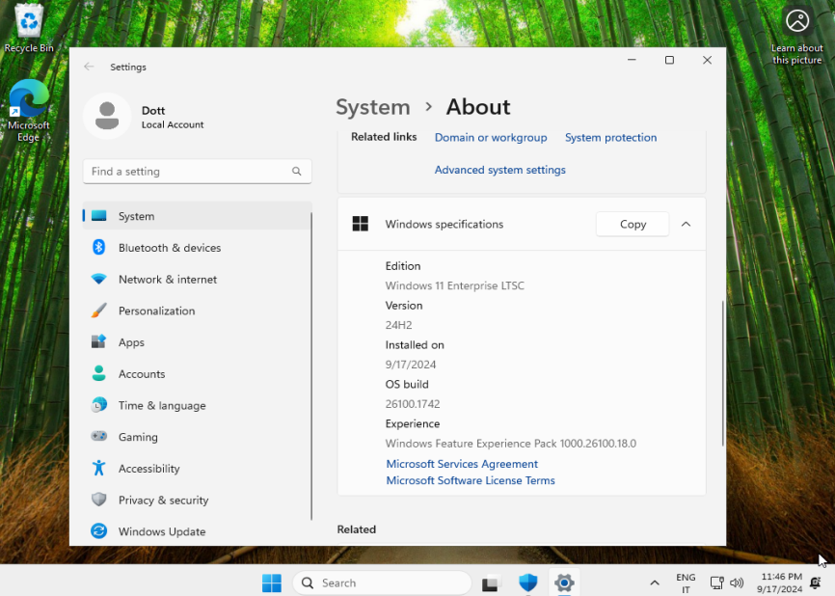
Task: Click the Accounts person icon in sidebar
Action: tap(98, 373)
